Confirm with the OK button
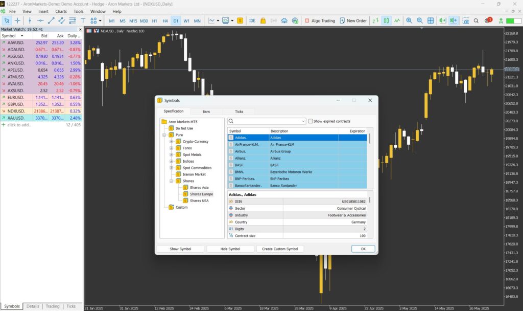The height and width of the screenshot is (311, 523). pos(363,249)
